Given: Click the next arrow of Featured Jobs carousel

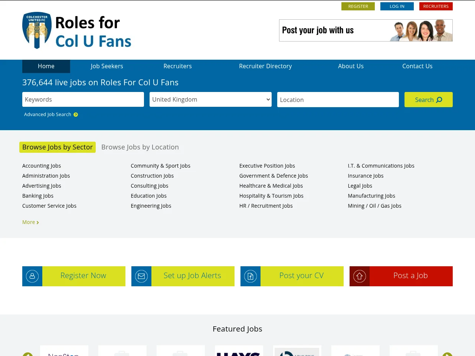Looking at the screenshot, I should pos(447,355).
